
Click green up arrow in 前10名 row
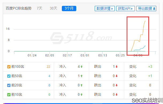pyautogui.click(x=81, y=94)
